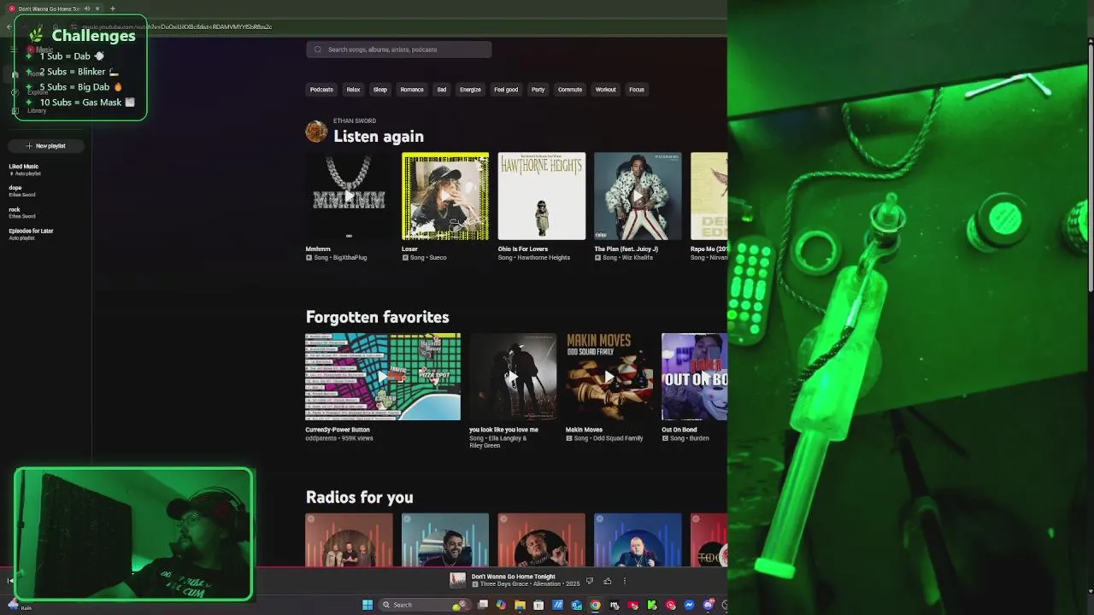Play the Out On Bond cover
Screen dimensions: 1094x615
pos(694,377)
